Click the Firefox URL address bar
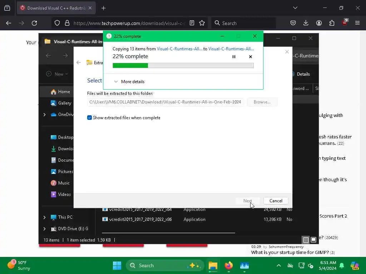 tap(129, 23)
